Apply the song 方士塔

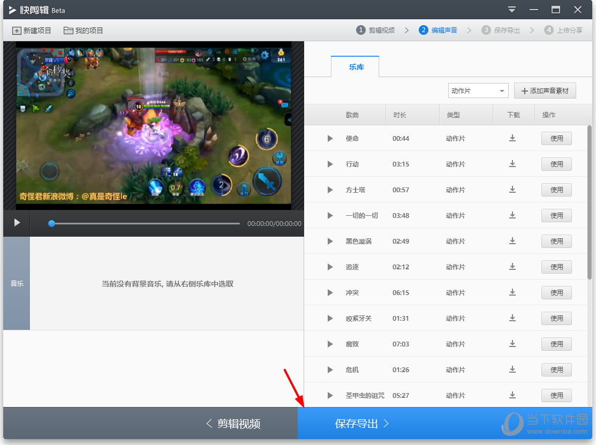click(556, 190)
